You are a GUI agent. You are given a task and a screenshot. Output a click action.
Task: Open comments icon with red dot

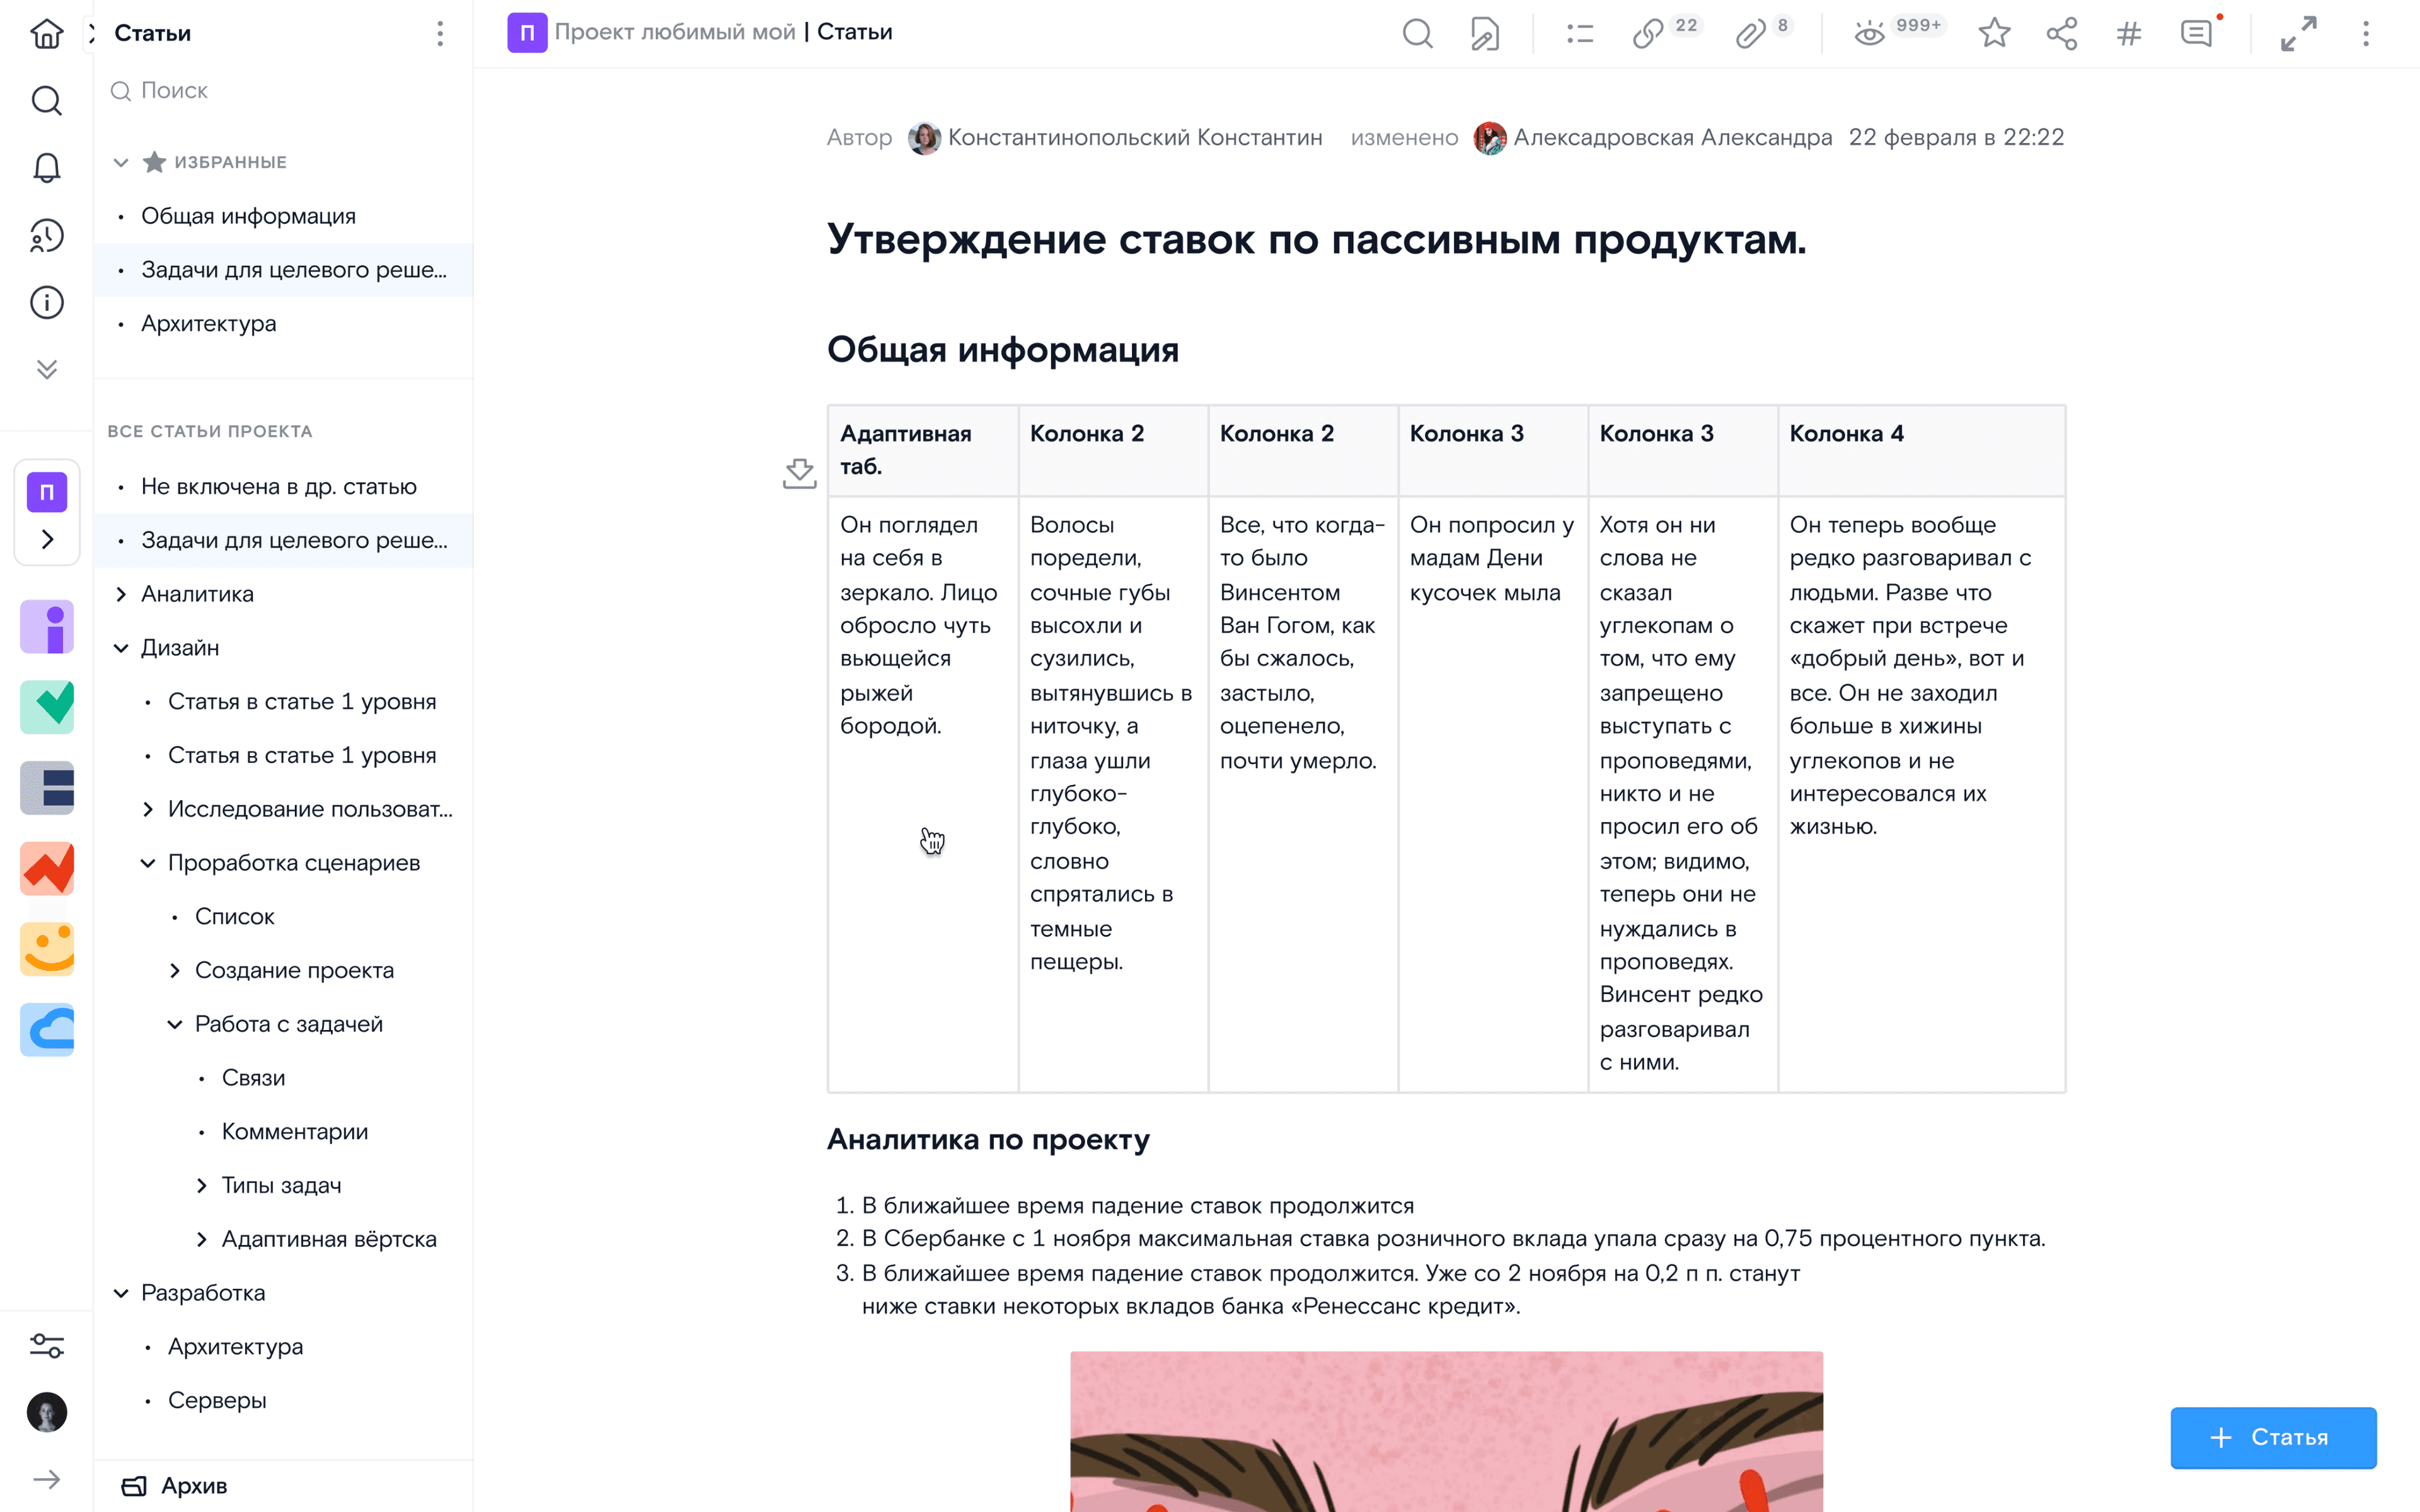point(2197,33)
